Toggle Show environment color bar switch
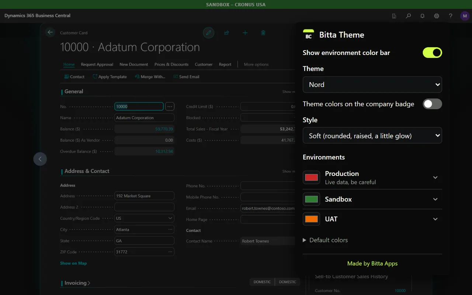Screen dimensions: 472x295 pyautogui.click(x=432, y=52)
